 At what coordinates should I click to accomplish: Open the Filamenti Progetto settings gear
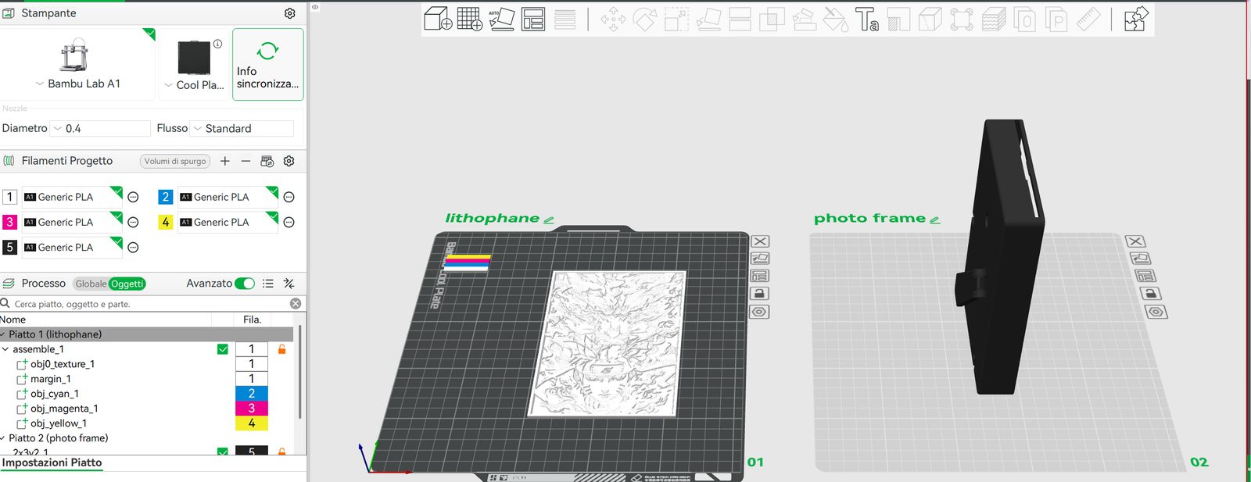(x=289, y=161)
